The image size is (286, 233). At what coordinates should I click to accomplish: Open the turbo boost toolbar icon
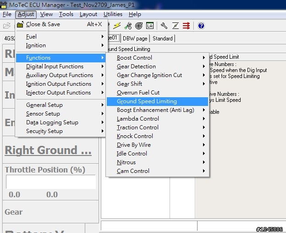tap(139, 26)
